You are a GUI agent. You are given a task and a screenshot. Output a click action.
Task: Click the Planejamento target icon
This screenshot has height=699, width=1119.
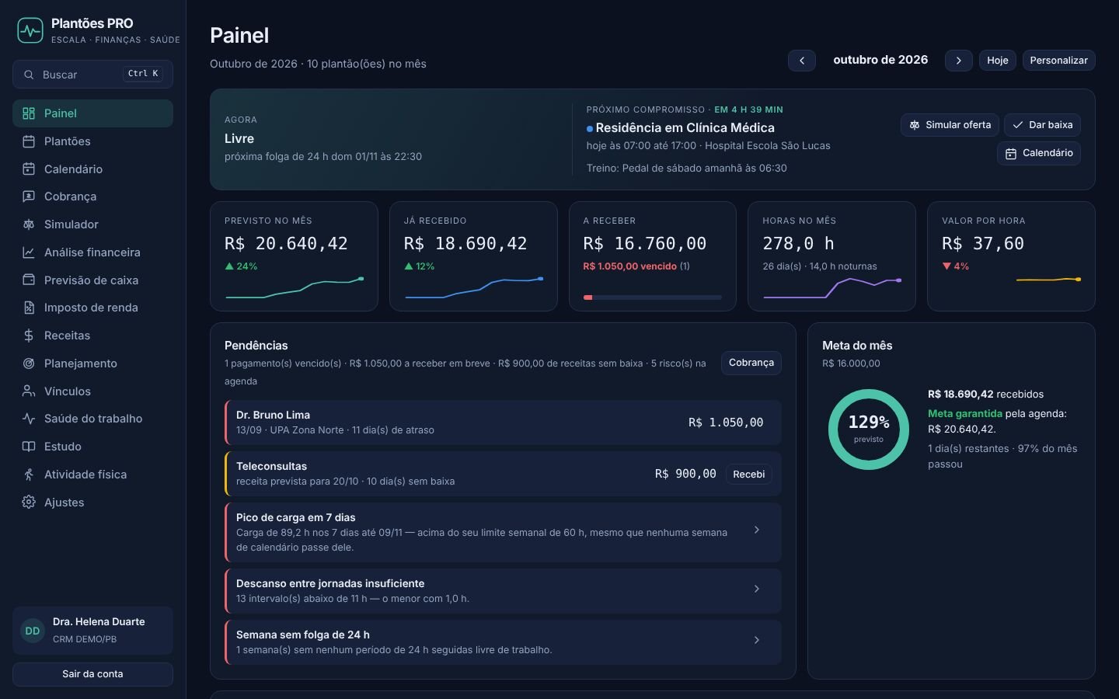29,363
